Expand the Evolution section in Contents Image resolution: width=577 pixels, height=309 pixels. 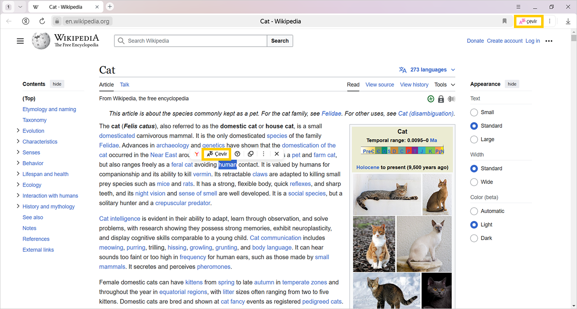[18, 131]
